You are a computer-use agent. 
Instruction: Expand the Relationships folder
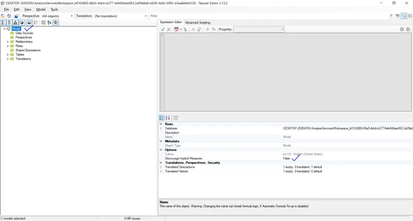coord(8,42)
